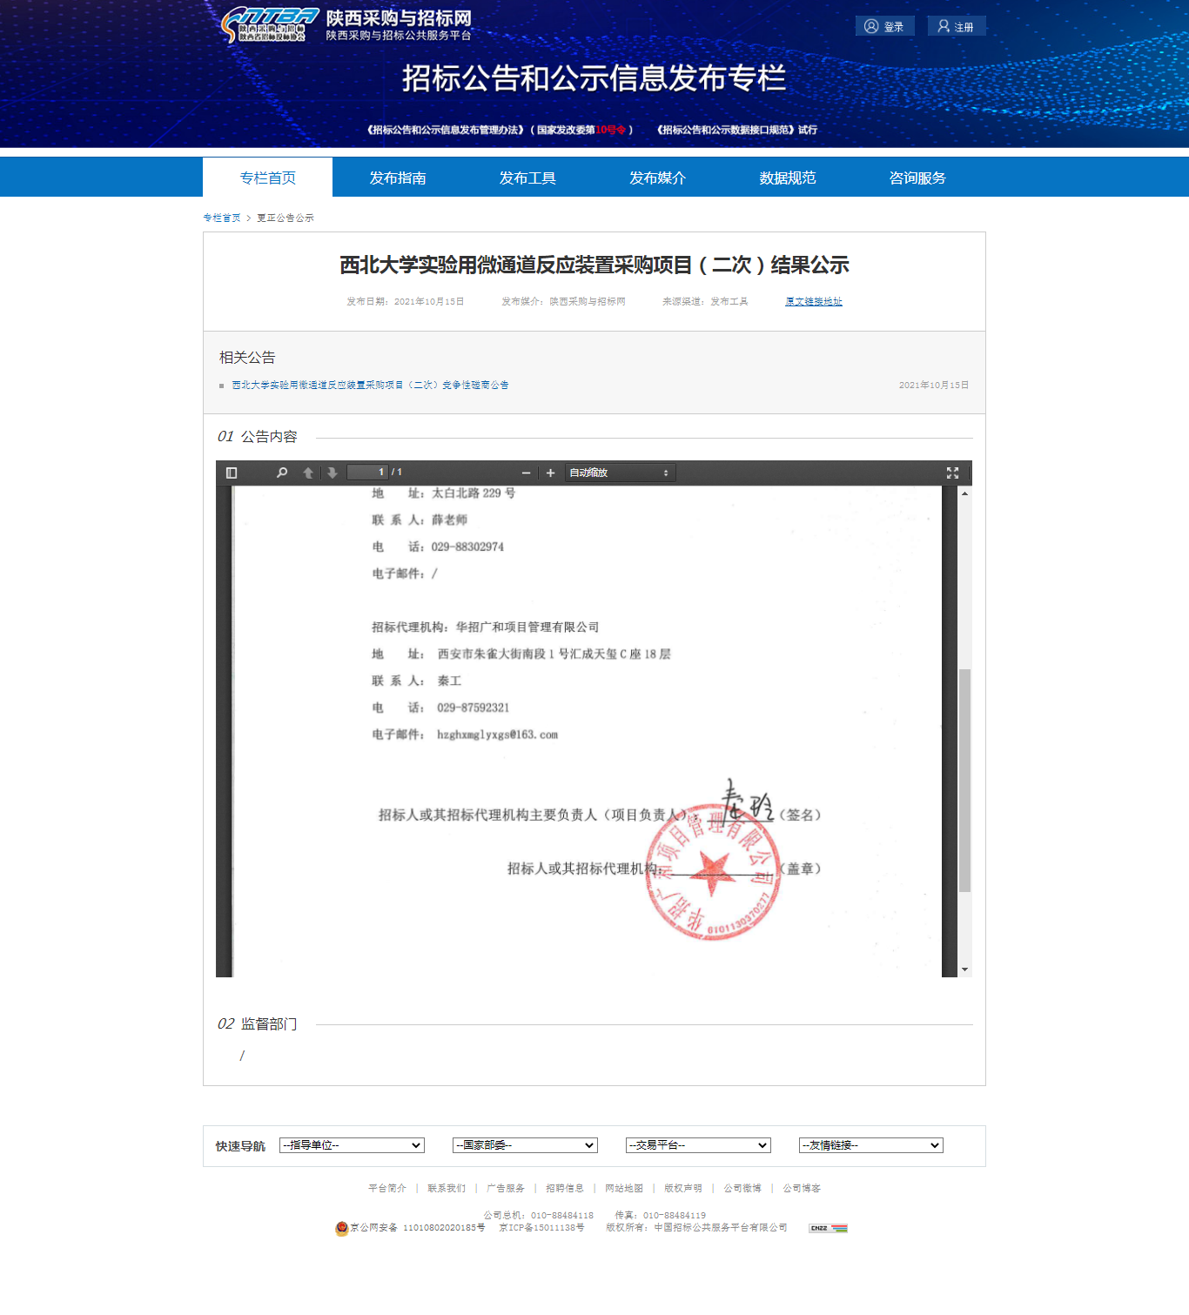Open the 交易平台 dropdown

pos(698,1145)
